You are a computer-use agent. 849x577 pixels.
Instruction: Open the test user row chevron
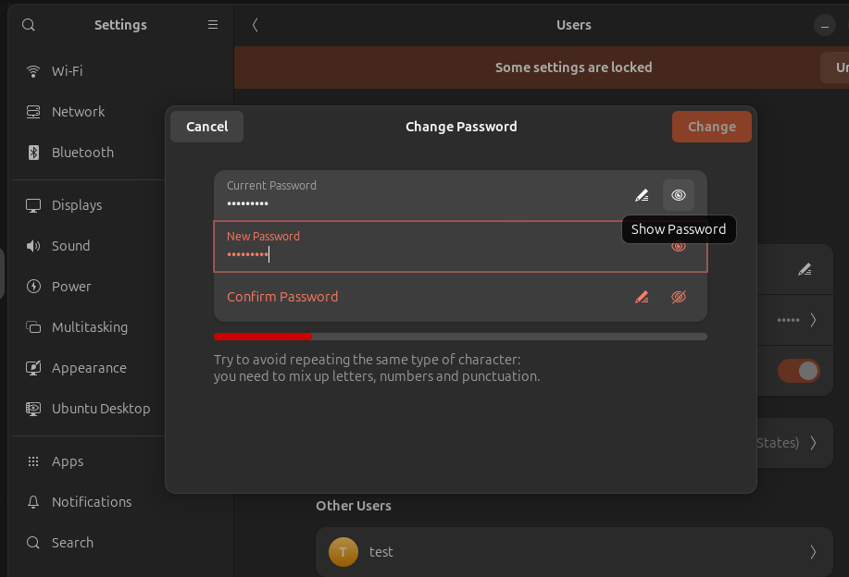(813, 552)
